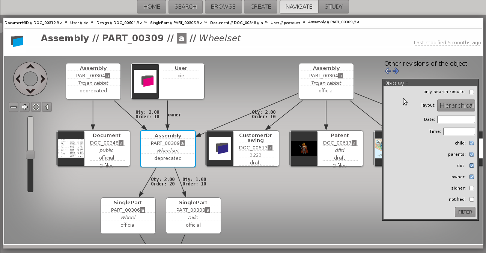
Task: Zoom out with the minus button
Action: click(x=14, y=107)
